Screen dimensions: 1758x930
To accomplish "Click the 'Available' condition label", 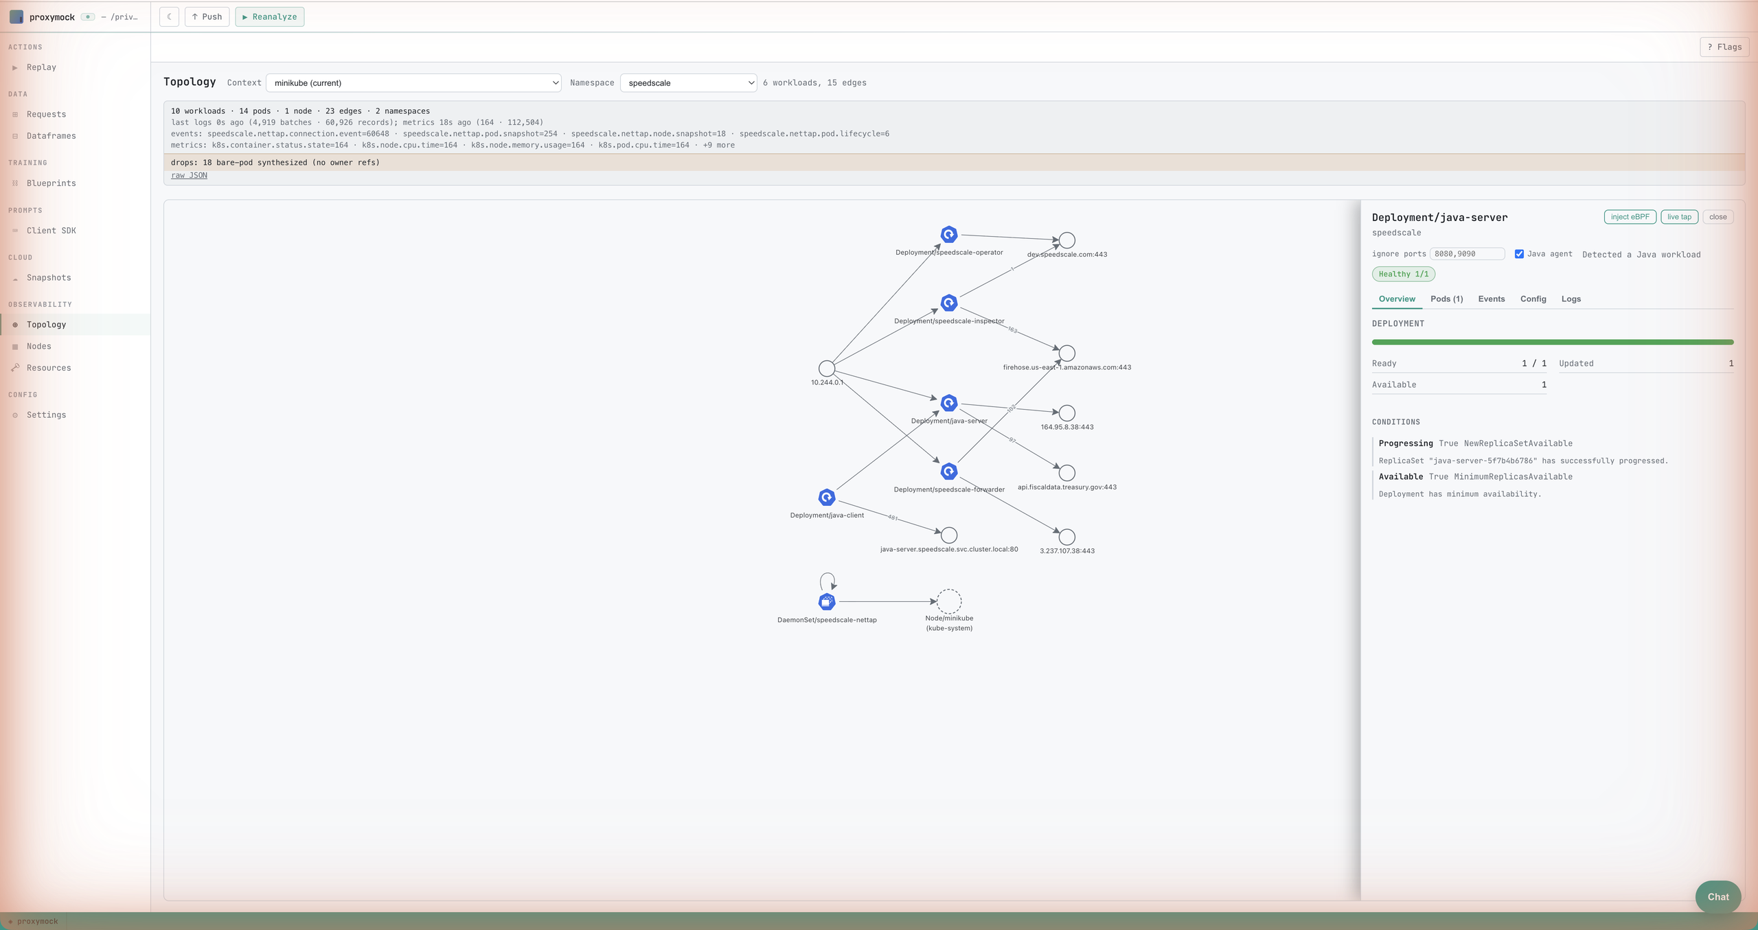I will (1401, 476).
